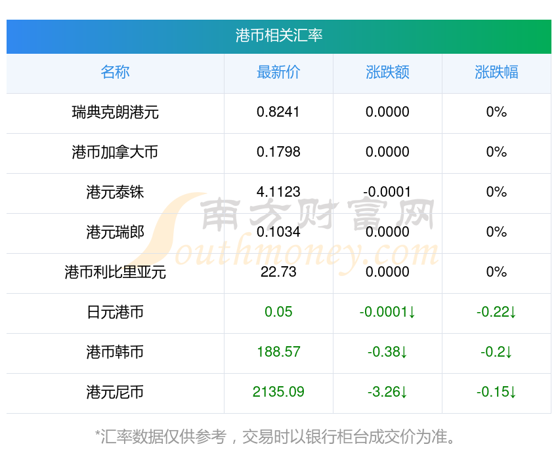558x457 pixels.
Task: Click the 188.57 latest price value
Action: (278, 352)
